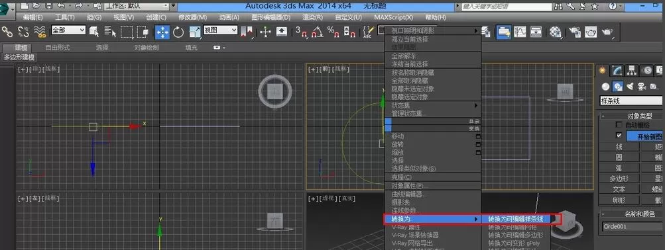Click the Select and Manipulate icon
This screenshot has height=250, width=665.
click(x=266, y=32)
